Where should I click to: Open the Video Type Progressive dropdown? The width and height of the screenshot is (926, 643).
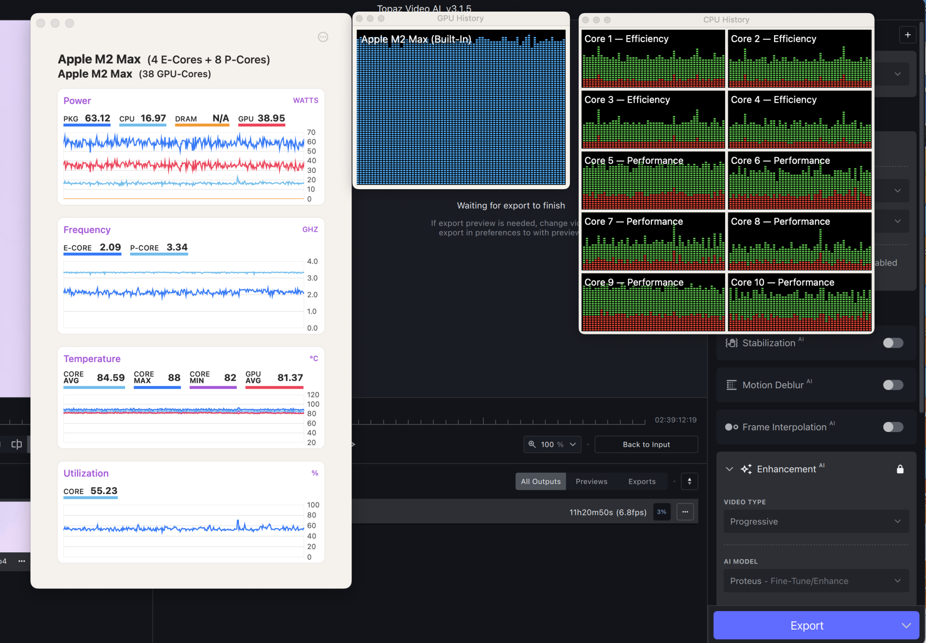click(x=816, y=521)
